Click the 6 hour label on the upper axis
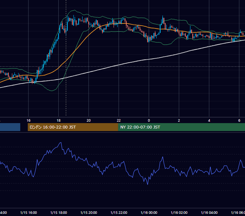Viewport: 245px width, 216px height. click(x=239, y=121)
